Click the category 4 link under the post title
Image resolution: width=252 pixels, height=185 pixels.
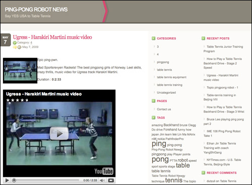[x=31, y=42]
